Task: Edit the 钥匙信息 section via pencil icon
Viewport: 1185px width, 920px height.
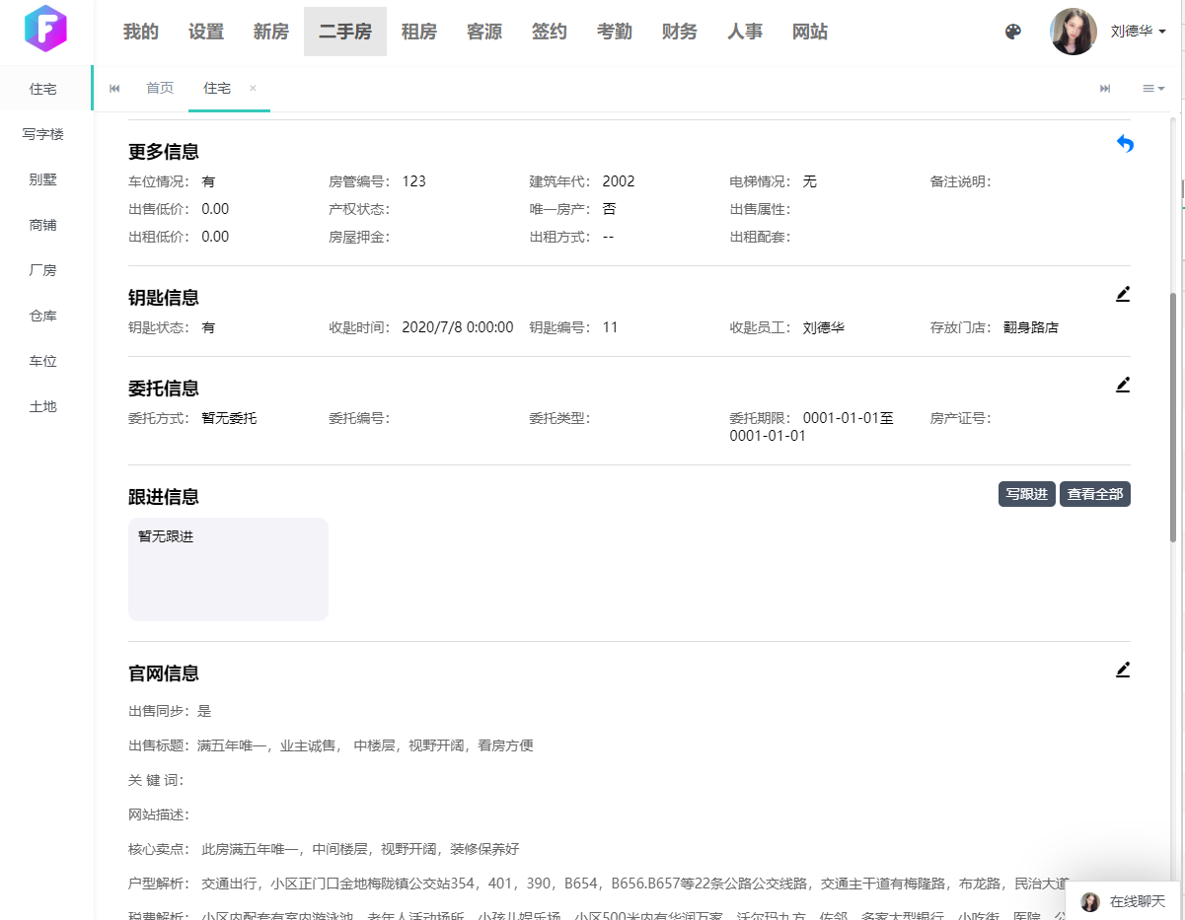Action: point(1122,294)
